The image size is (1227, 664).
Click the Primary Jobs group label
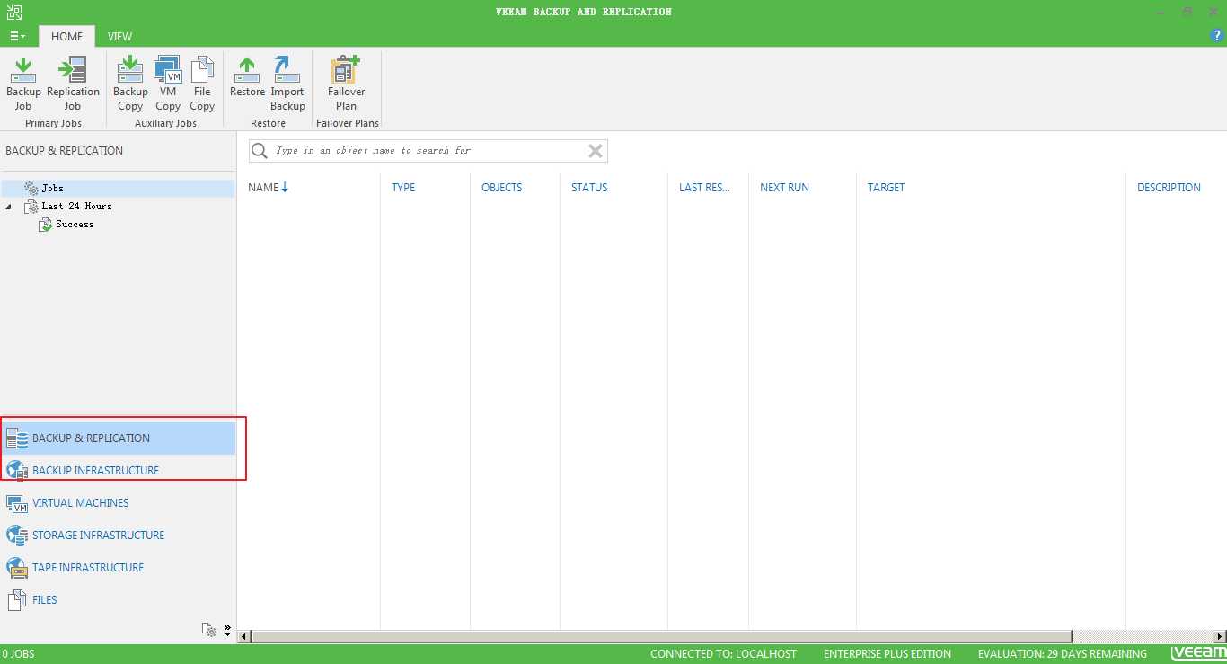coord(53,123)
